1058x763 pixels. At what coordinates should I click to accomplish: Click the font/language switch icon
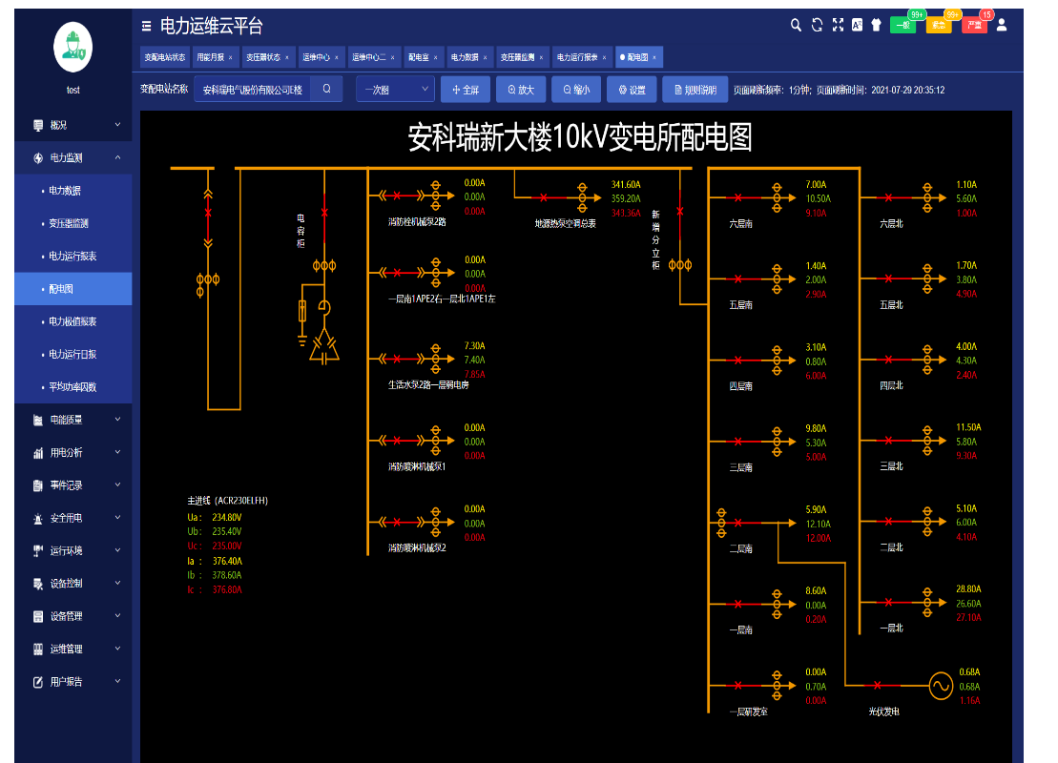pos(857,26)
